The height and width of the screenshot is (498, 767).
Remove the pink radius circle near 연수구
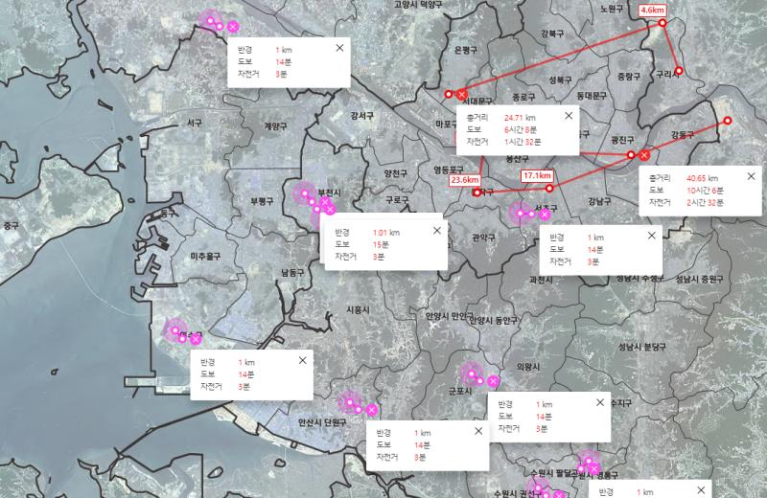(196, 339)
